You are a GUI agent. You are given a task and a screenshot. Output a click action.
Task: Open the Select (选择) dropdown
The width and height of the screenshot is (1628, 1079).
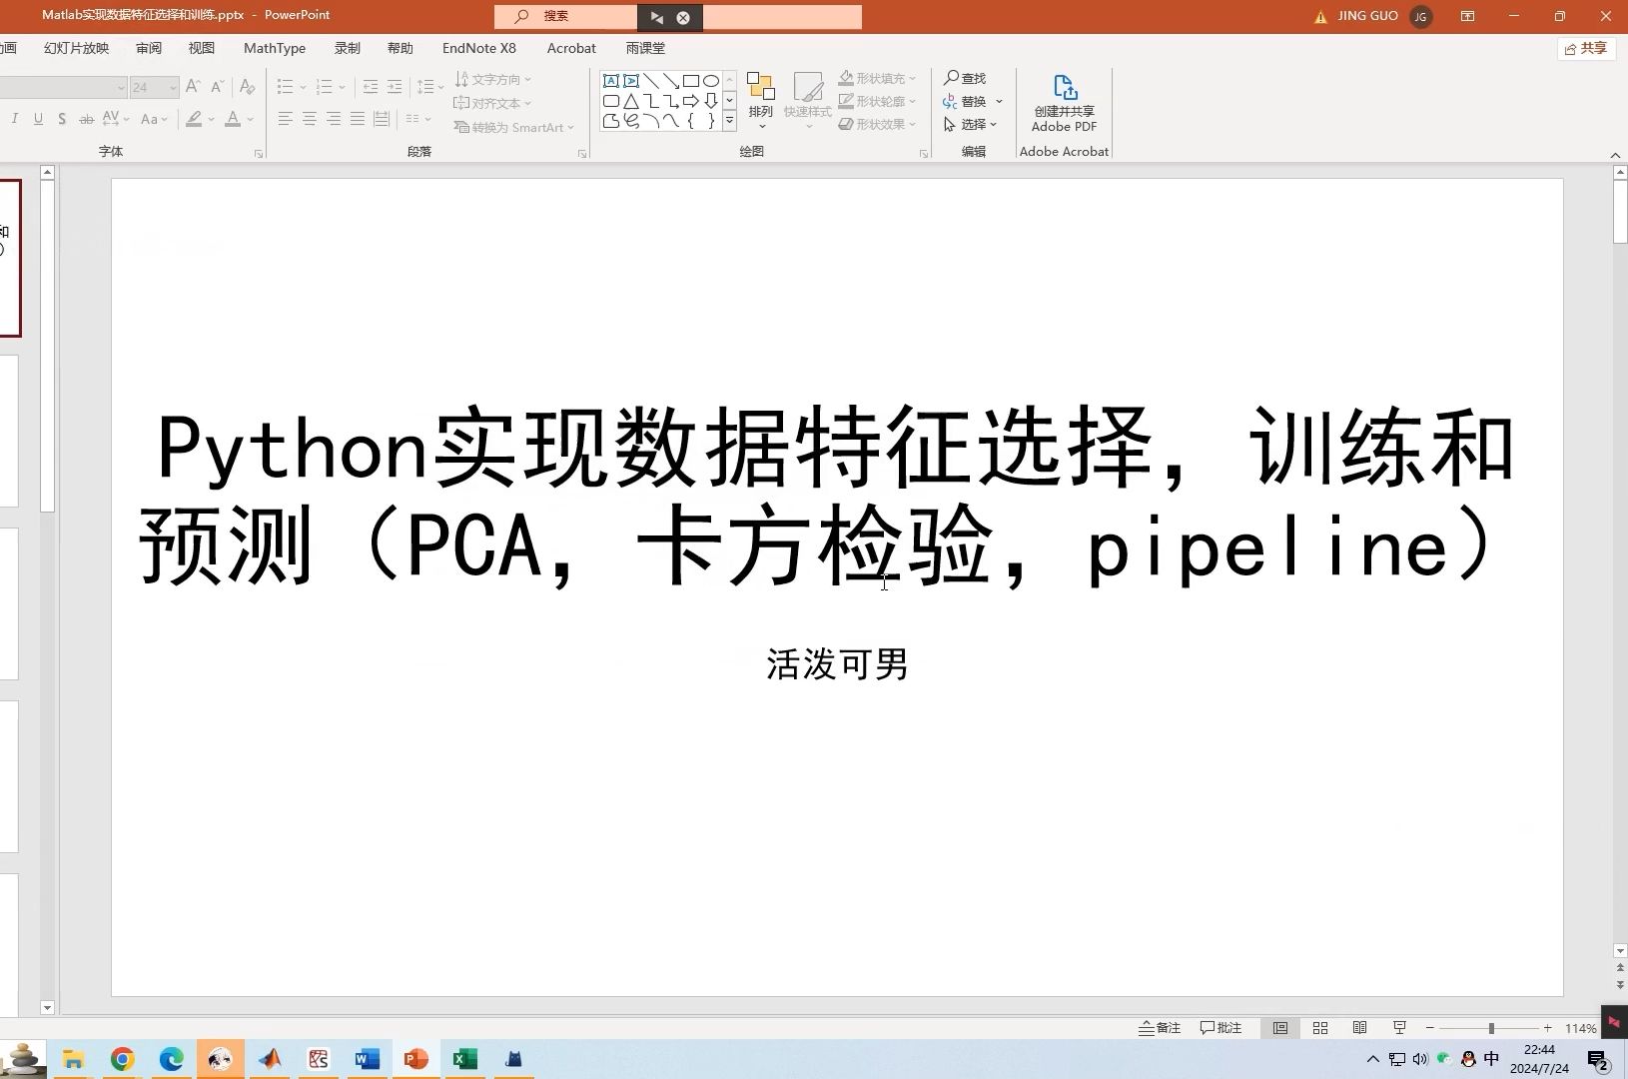[x=971, y=124]
